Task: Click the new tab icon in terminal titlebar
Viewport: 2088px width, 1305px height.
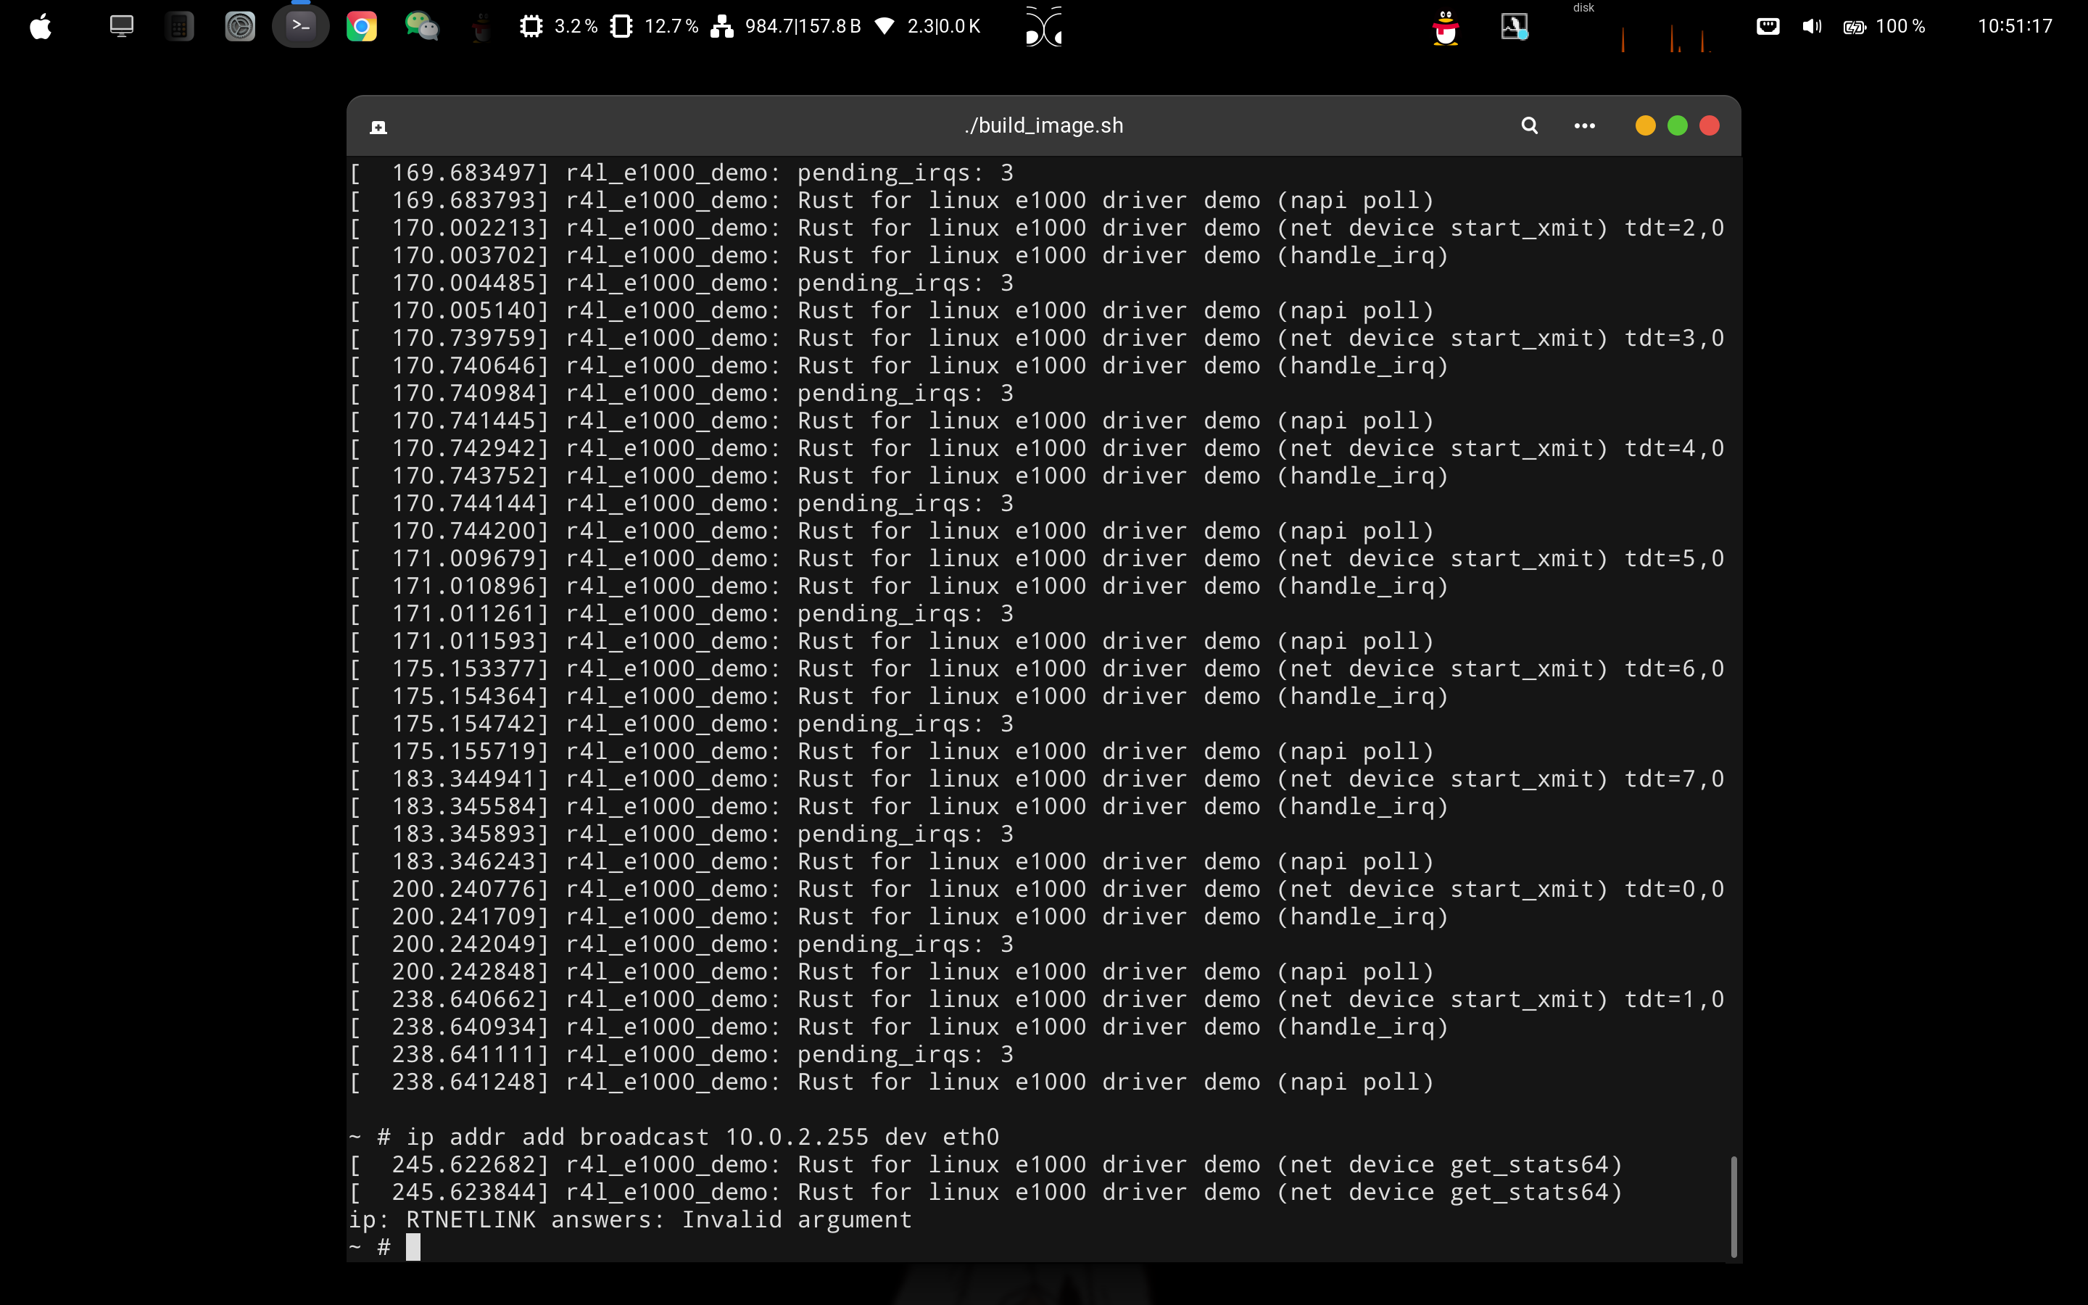Action: [x=378, y=128]
